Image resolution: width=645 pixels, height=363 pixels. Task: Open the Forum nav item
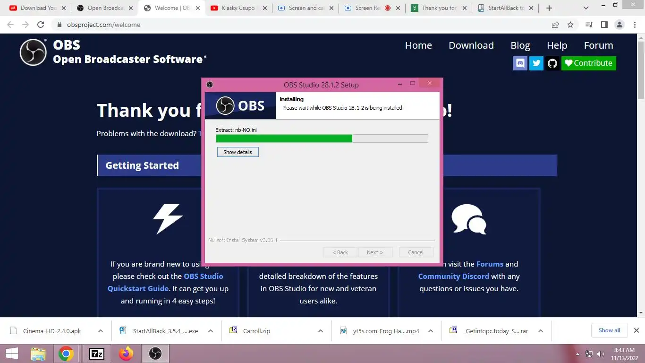pyautogui.click(x=599, y=45)
